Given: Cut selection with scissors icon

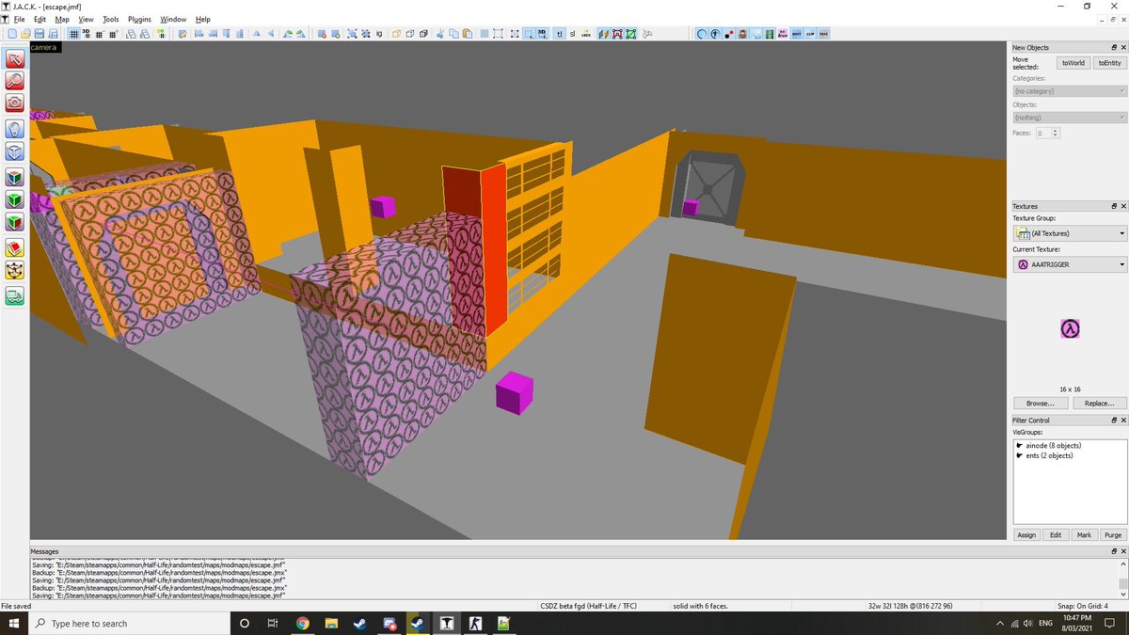Looking at the screenshot, I should 439,34.
